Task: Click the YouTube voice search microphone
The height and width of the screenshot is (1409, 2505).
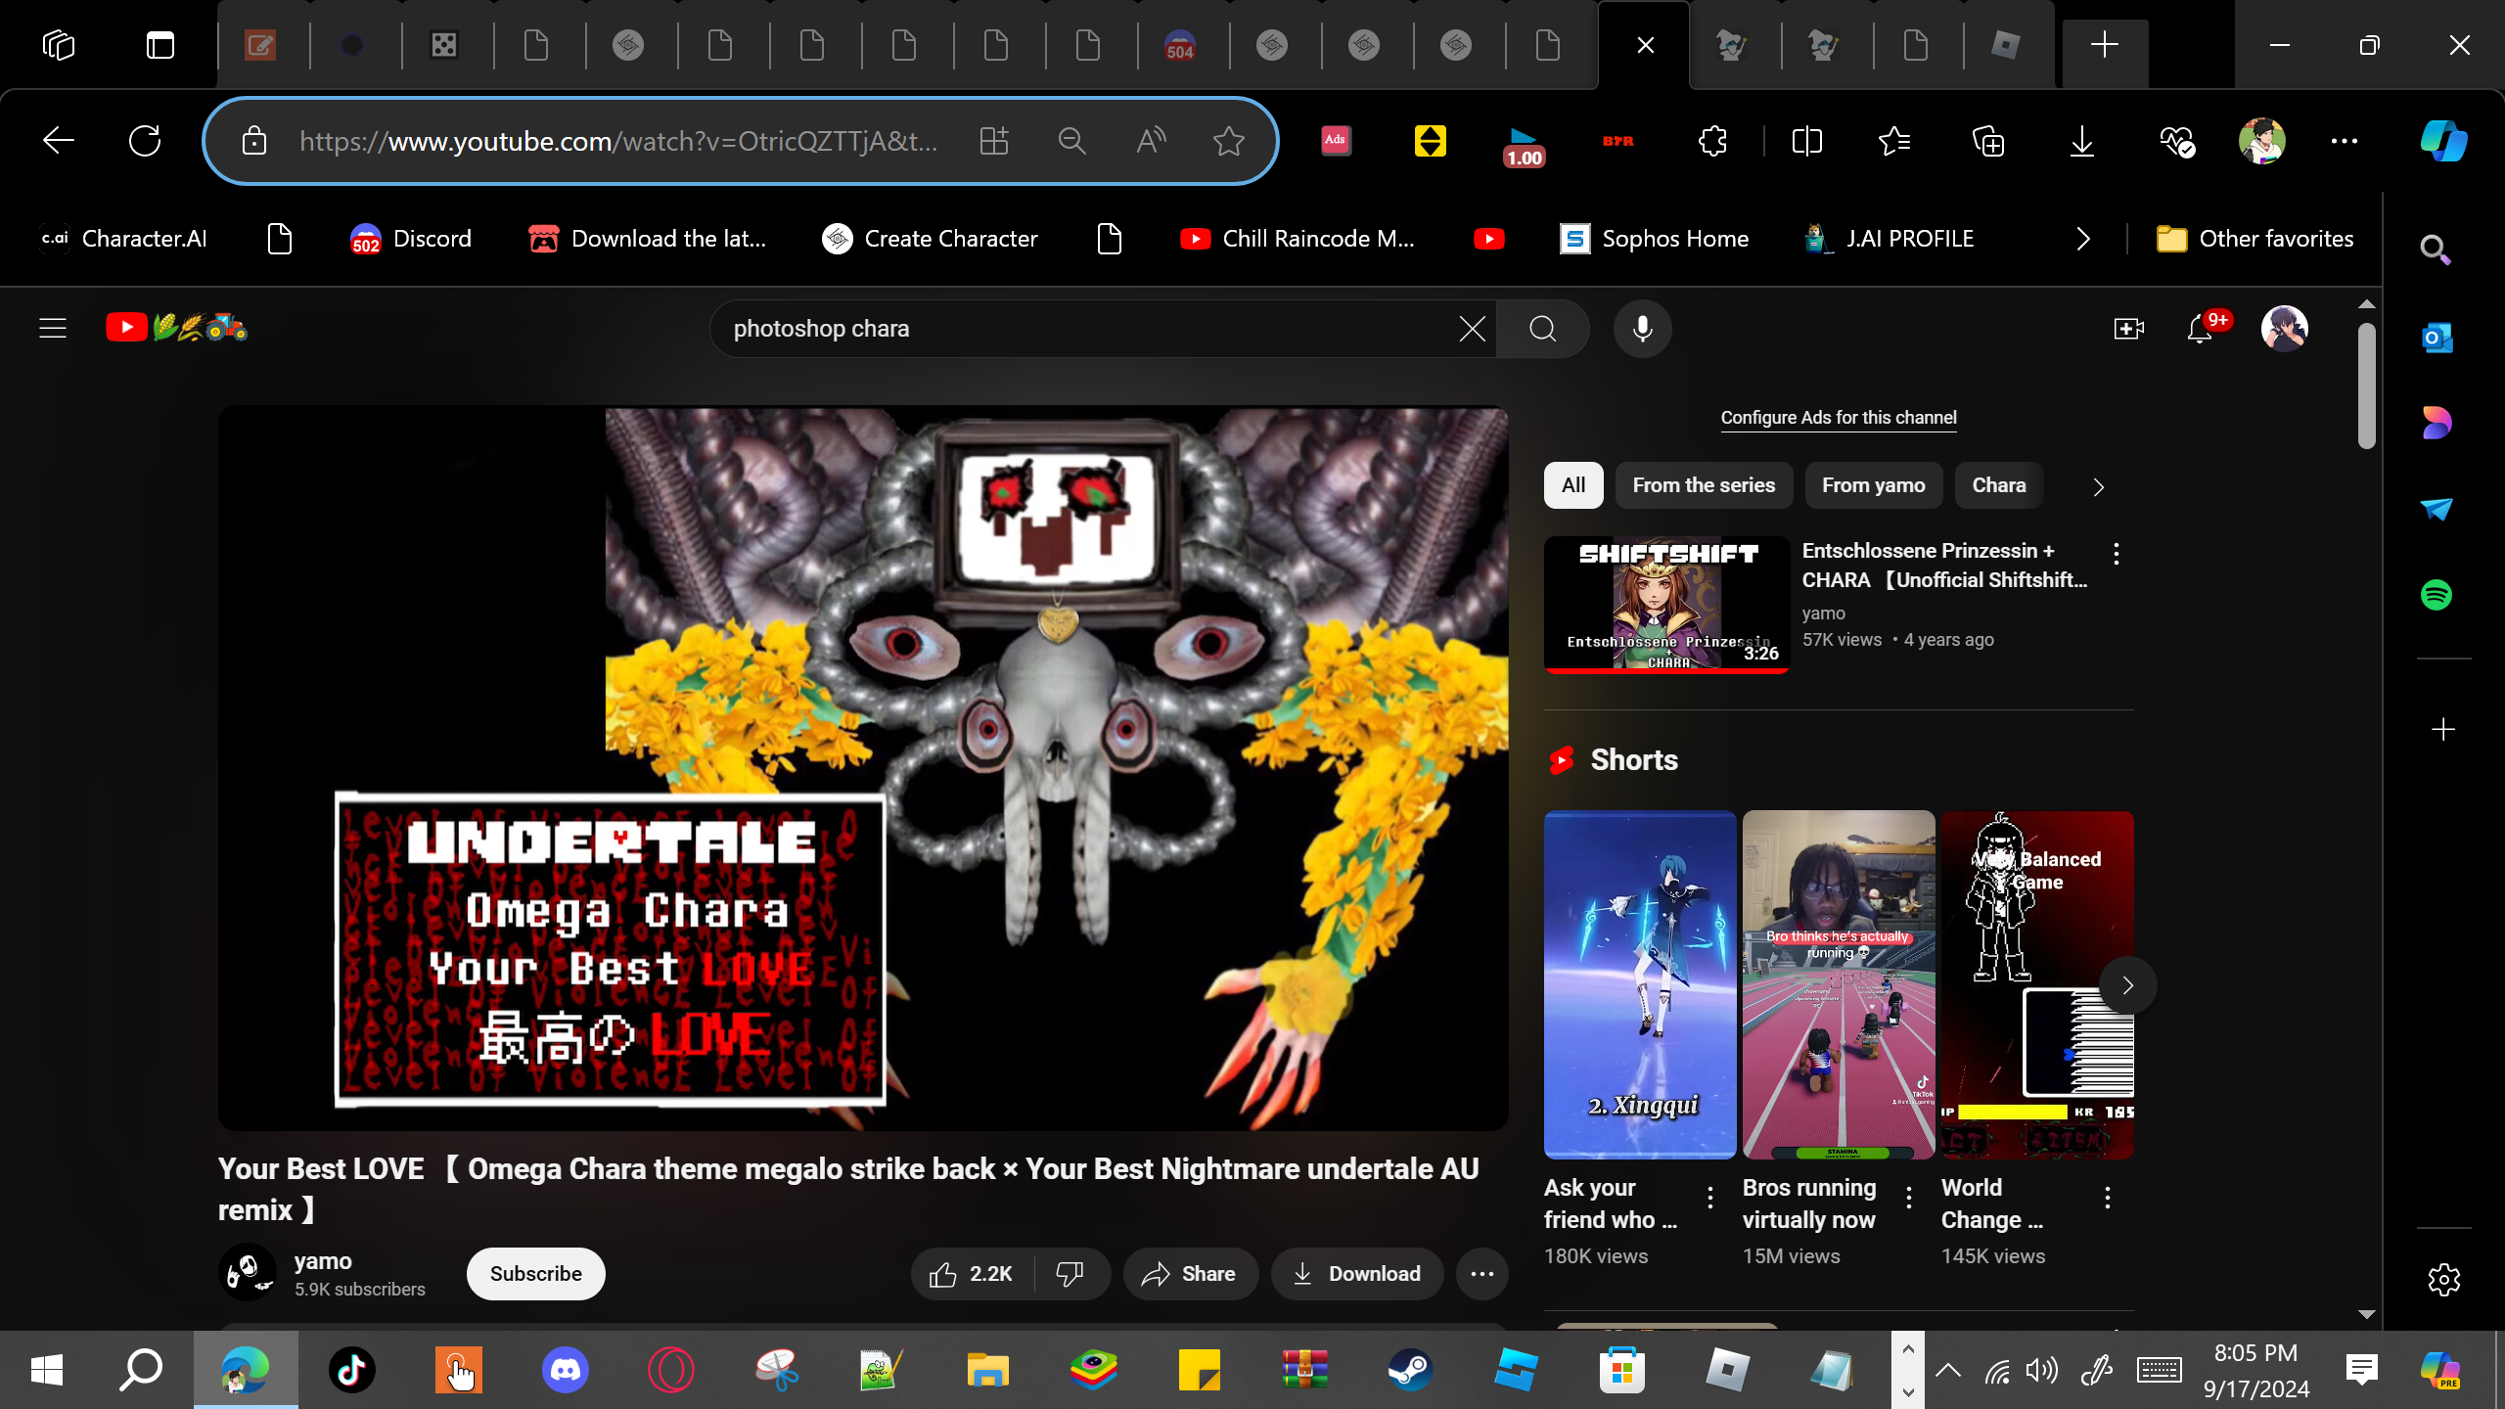Action: [1642, 329]
